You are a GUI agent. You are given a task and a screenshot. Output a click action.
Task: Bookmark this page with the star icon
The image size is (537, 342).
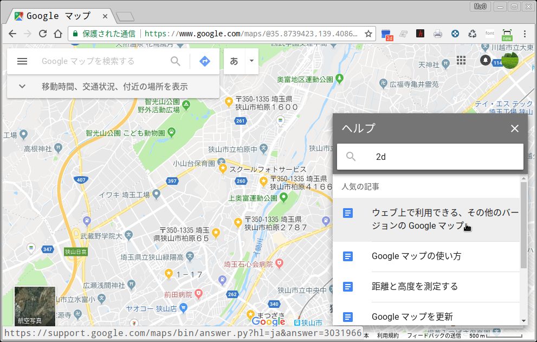(368, 34)
